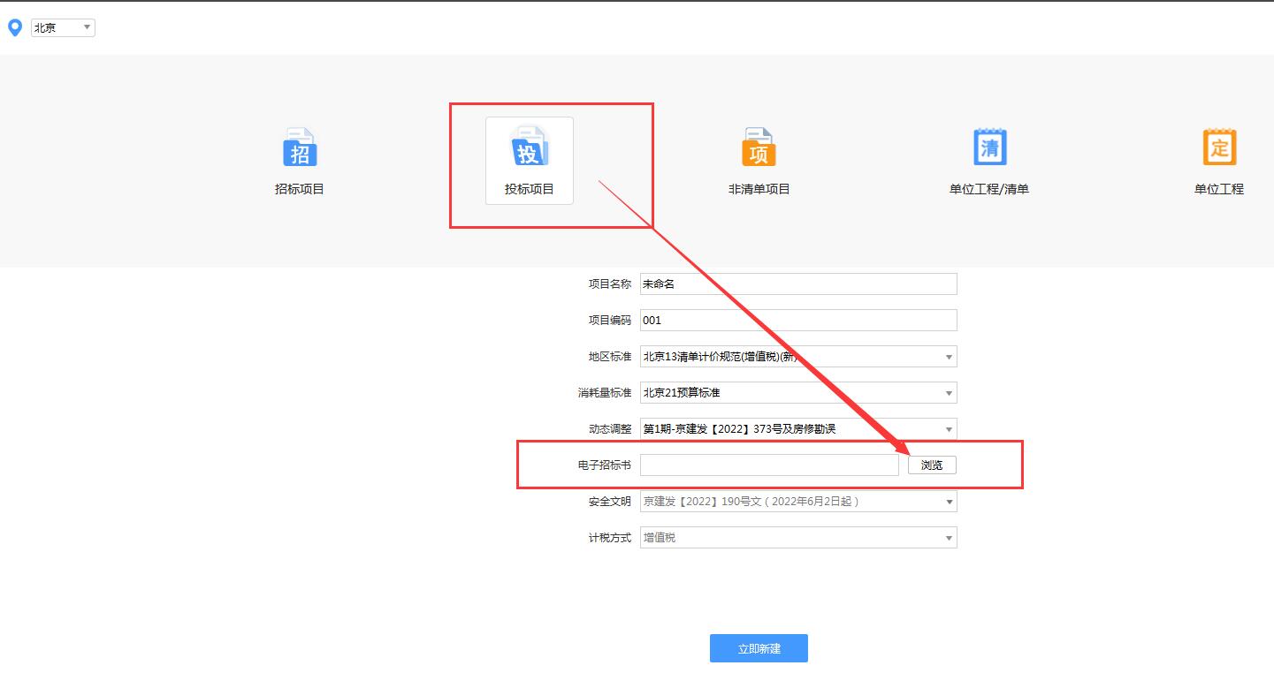Image resolution: width=1274 pixels, height=688 pixels.
Task: Click the 投标项目 label text
Action: click(530, 189)
